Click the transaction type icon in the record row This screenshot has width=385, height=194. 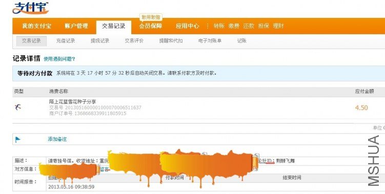[x=17, y=107]
